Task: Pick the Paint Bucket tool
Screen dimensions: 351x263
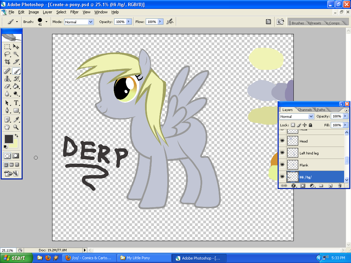Action: (x=16, y=86)
